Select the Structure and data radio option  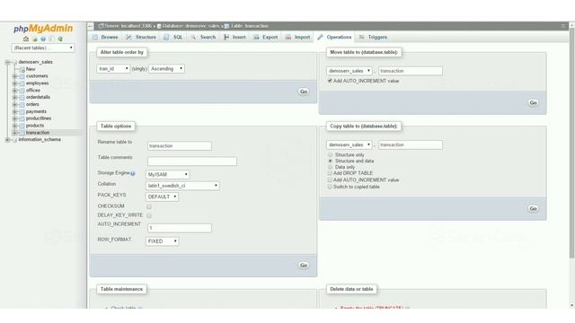[x=330, y=161]
